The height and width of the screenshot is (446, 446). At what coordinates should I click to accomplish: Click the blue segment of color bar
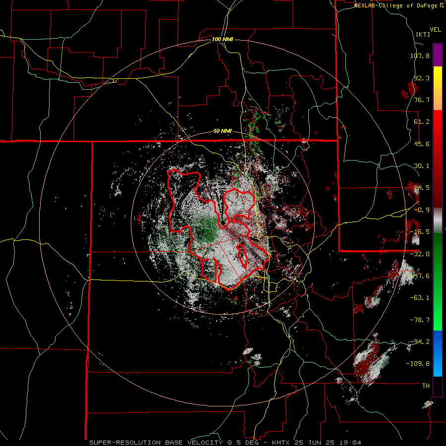[438, 353]
